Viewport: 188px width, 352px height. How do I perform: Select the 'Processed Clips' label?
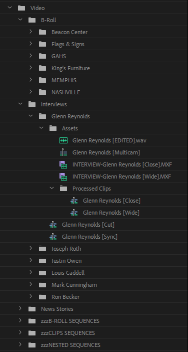(91, 189)
